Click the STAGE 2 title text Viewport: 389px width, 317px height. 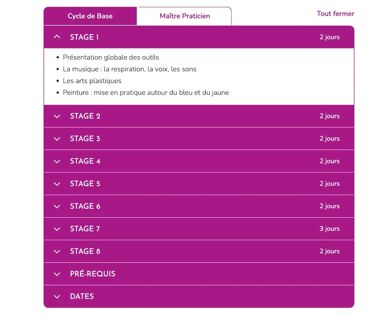(x=85, y=116)
